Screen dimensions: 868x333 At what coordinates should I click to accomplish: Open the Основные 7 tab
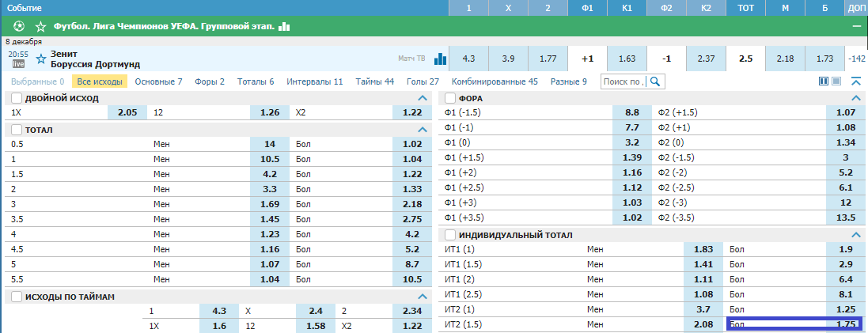coord(158,81)
